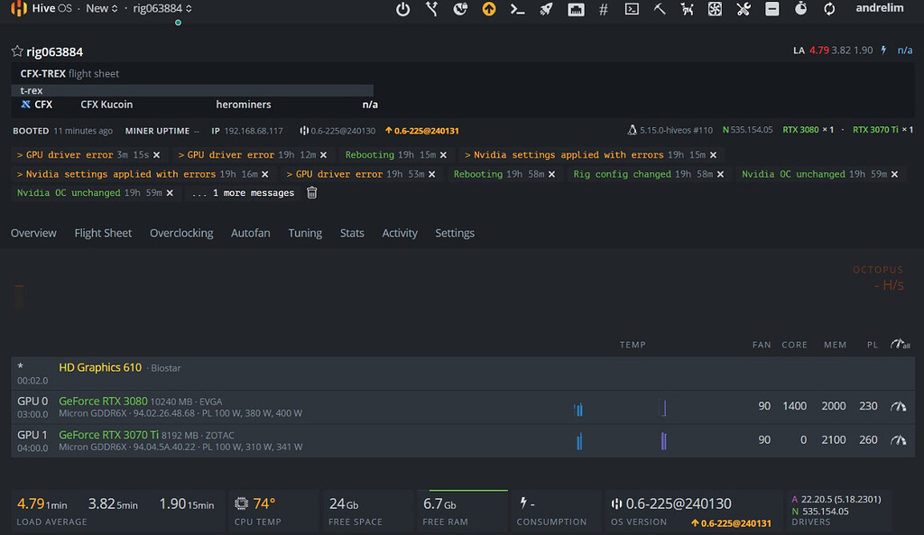Click the hash tags icon
The image size is (924, 535).
point(604,9)
